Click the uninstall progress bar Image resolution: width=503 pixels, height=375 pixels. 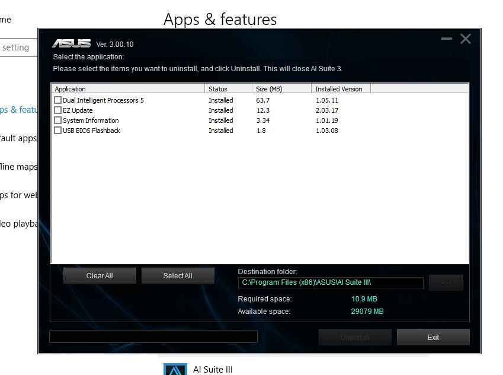[x=153, y=336]
